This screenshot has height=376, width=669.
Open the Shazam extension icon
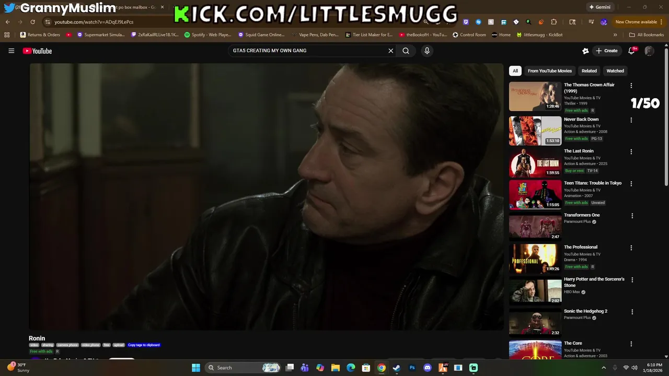478,22
